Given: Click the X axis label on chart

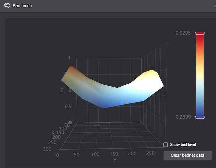Looking at the screenshot, I should [x=53, y=133].
